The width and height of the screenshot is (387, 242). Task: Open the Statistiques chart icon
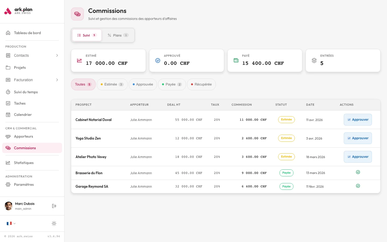click(8, 163)
